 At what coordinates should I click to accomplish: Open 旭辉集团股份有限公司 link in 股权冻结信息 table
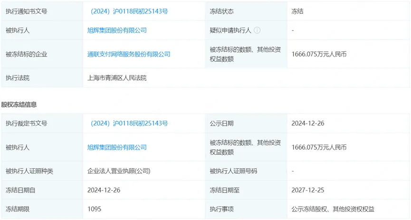pos(117,147)
